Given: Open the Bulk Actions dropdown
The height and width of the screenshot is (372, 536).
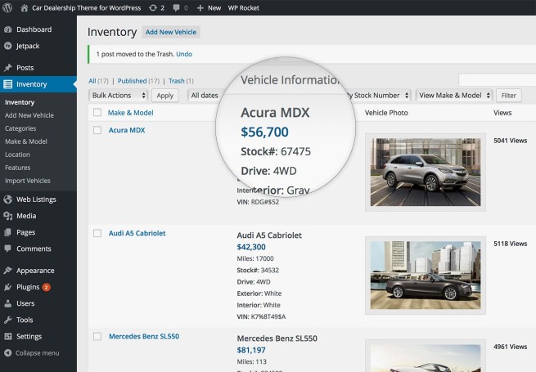Looking at the screenshot, I should [118, 96].
